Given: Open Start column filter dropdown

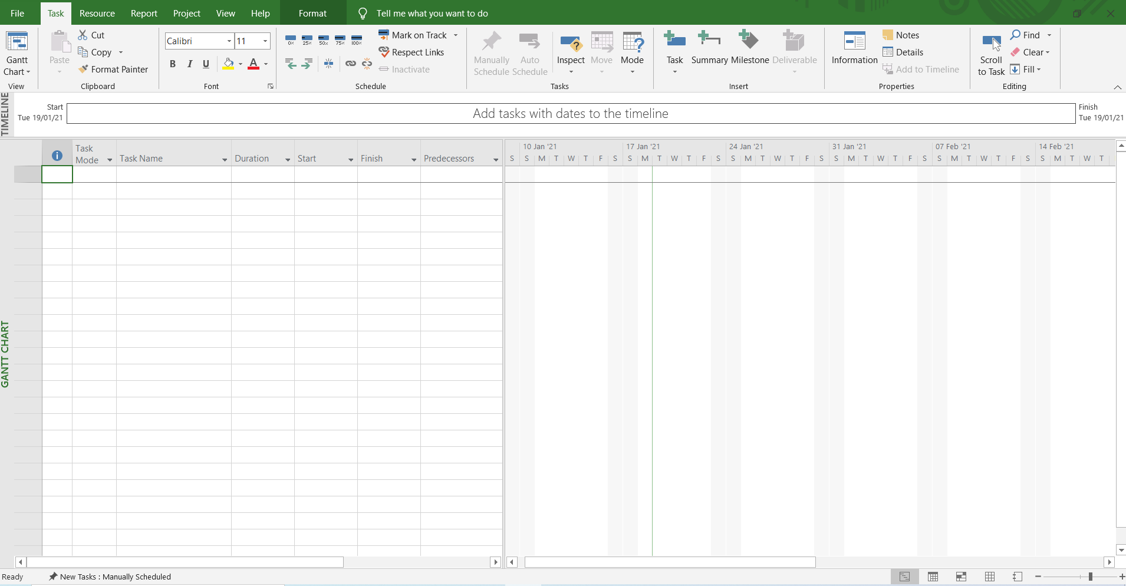Looking at the screenshot, I should point(351,160).
